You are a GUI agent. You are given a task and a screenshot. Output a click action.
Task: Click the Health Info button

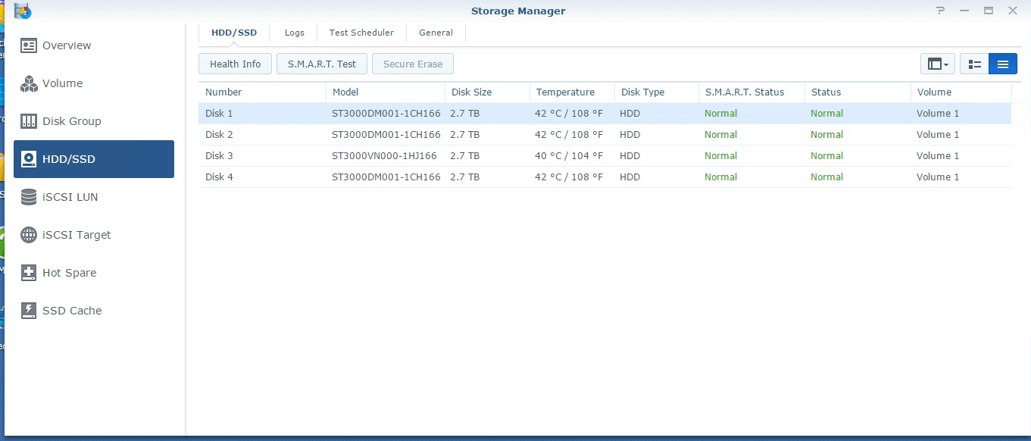pyautogui.click(x=236, y=64)
